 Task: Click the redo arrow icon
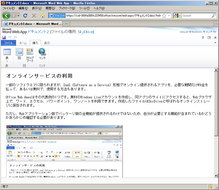pyautogui.click(x=15, y=37)
